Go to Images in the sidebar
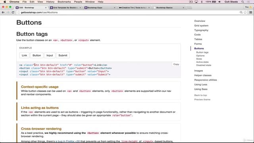This screenshot has height=143, width=254. coord(198,71)
